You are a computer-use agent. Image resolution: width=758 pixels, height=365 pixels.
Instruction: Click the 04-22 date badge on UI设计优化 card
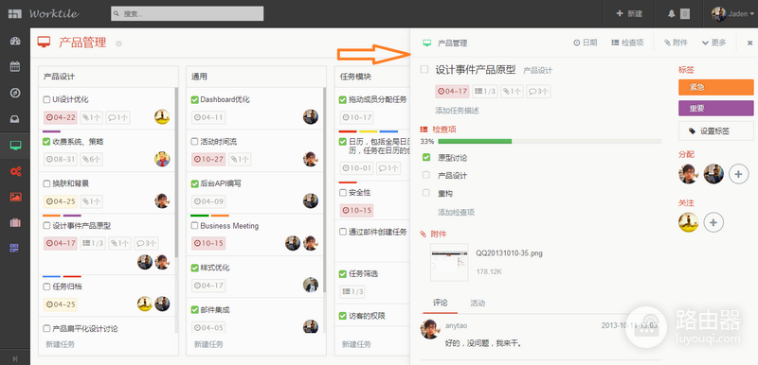click(x=61, y=117)
